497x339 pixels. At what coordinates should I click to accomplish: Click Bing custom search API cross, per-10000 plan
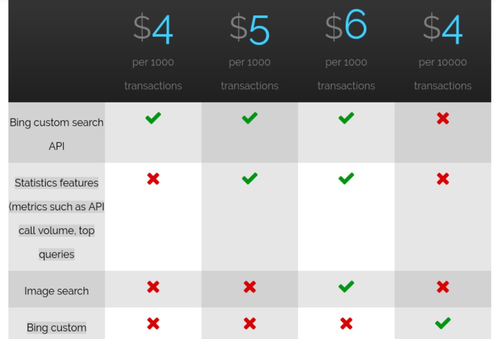tap(443, 119)
